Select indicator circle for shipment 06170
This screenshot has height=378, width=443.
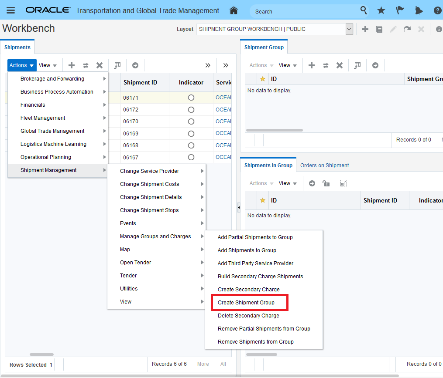[x=191, y=121]
